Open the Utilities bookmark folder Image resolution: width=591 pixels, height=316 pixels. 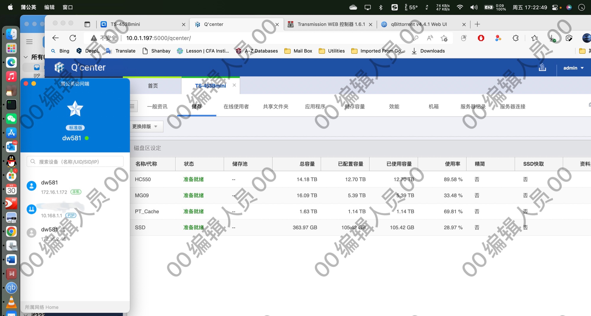point(332,51)
